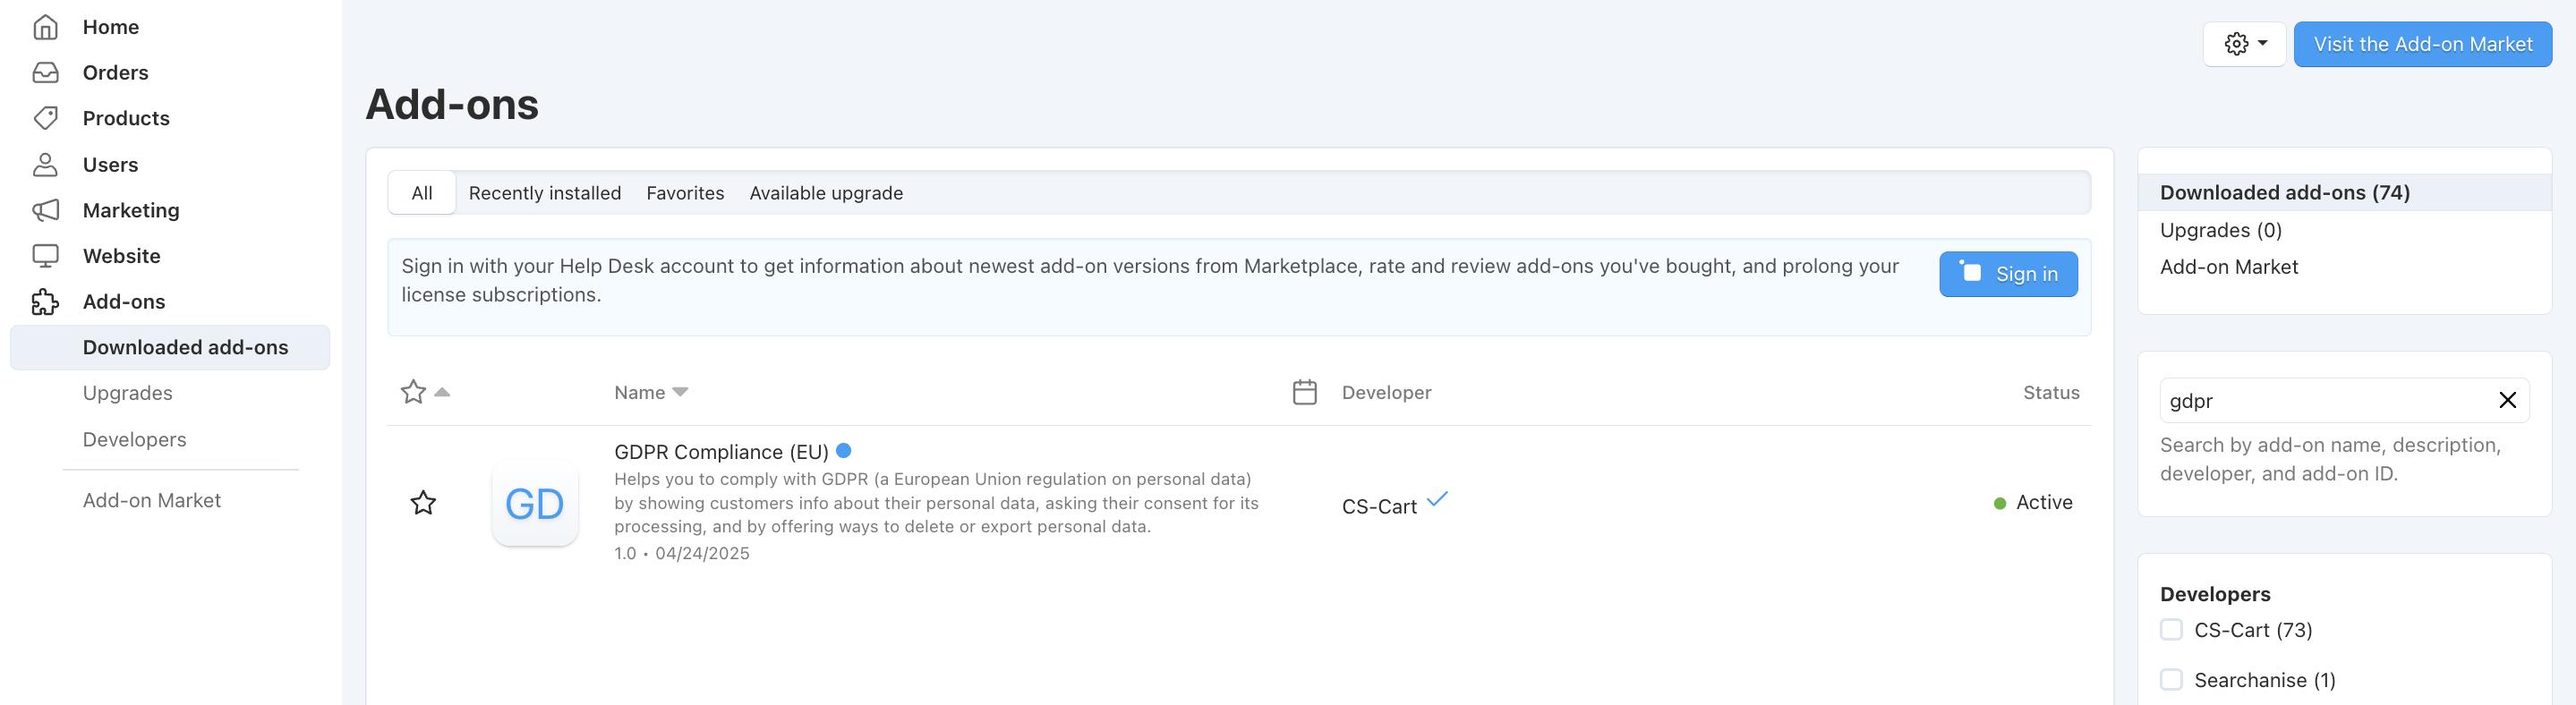Click the Add-ons sidebar label

point(124,302)
